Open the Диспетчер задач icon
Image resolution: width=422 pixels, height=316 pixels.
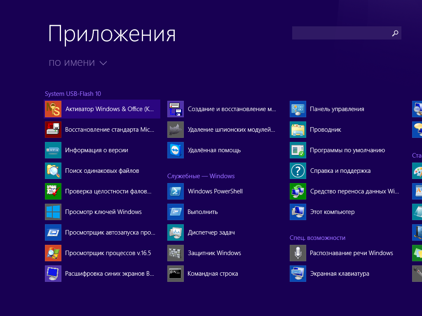pyautogui.click(x=176, y=232)
